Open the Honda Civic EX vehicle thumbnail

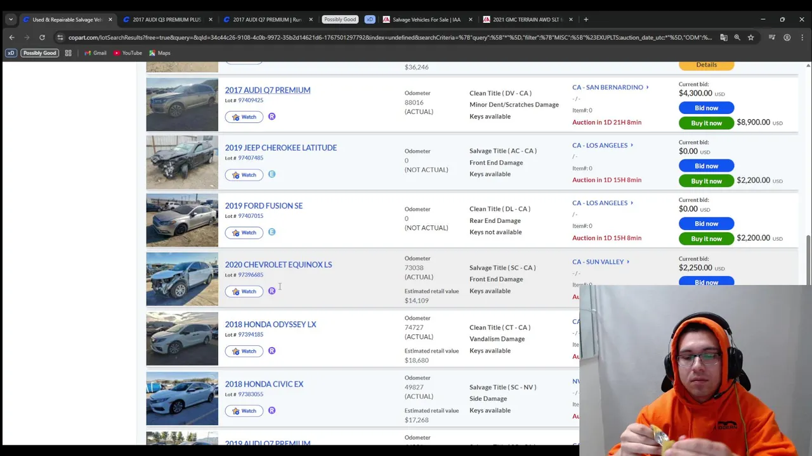point(182,398)
